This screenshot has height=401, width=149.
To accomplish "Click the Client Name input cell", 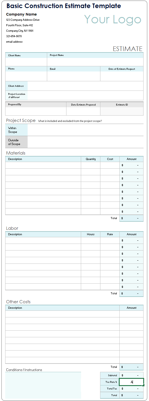I will point(26,62).
